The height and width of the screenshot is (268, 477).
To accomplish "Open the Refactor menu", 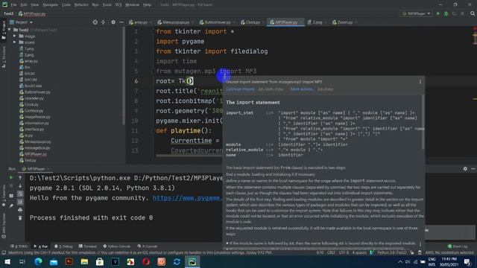I will point(81,5).
